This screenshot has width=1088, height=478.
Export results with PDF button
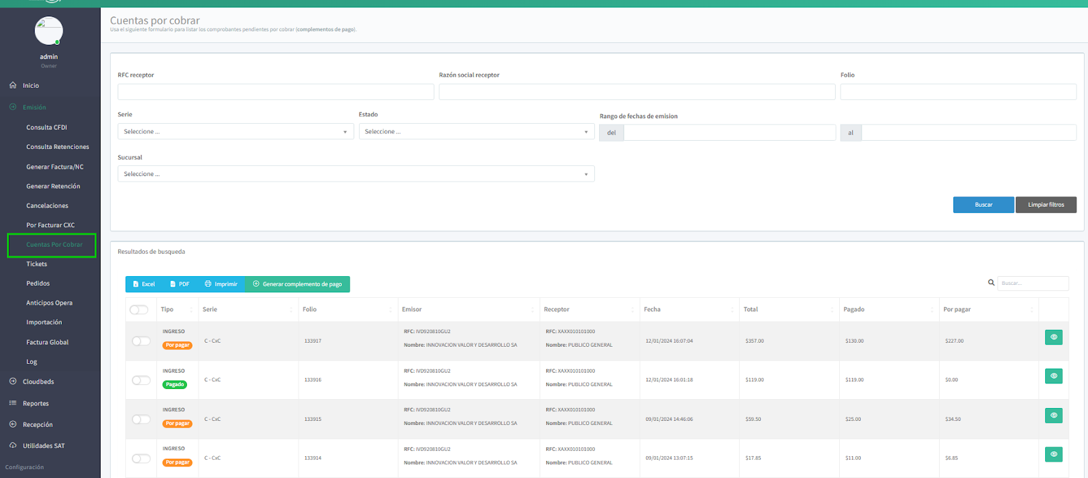point(180,284)
